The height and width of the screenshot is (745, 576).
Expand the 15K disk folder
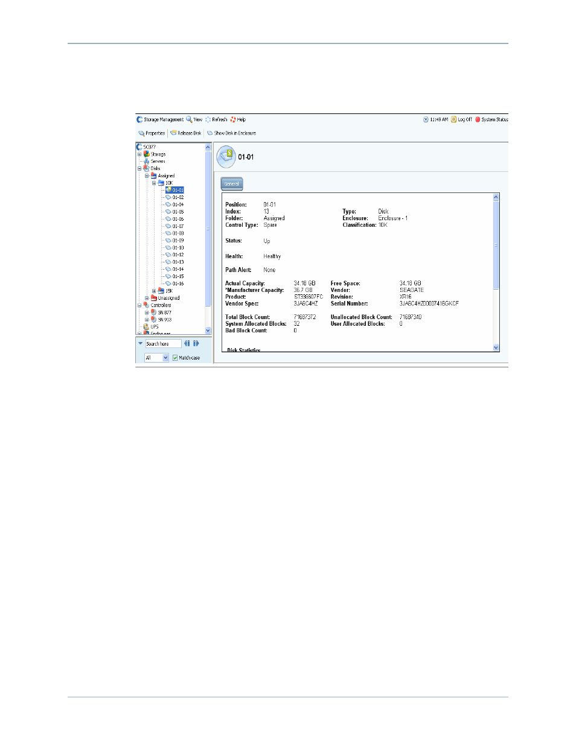[154, 291]
